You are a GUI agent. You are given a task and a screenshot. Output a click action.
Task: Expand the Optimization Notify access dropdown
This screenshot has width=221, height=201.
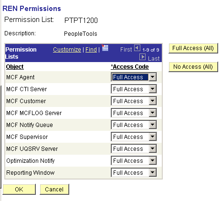(x=134, y=160)
